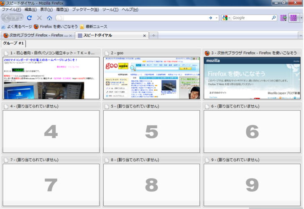Screen dimensions: 304x209
Task: Open the ファイル(F) menu
Action: (11, 10)
